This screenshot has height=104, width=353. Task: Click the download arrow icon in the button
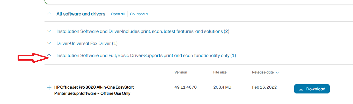(301, 89)
